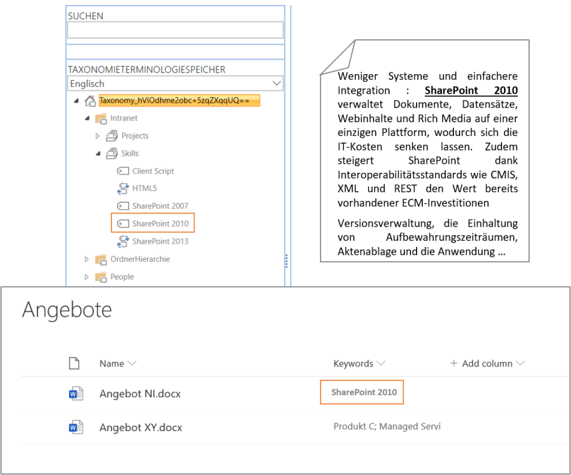
Task: Collapse the Skills term set
Action: click(x=98, y=154)
